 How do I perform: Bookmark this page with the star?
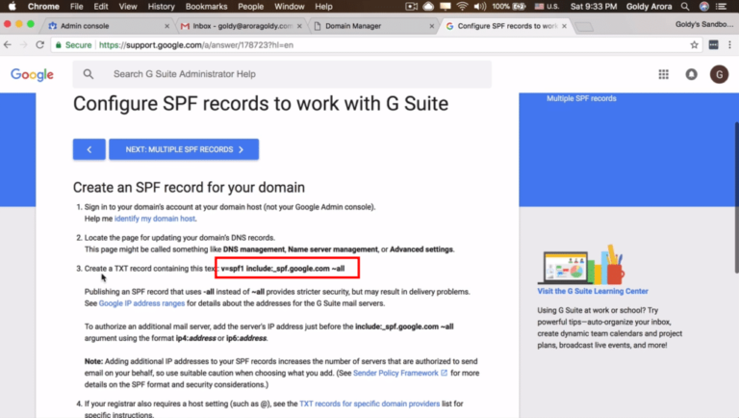[x=694, y=45]
